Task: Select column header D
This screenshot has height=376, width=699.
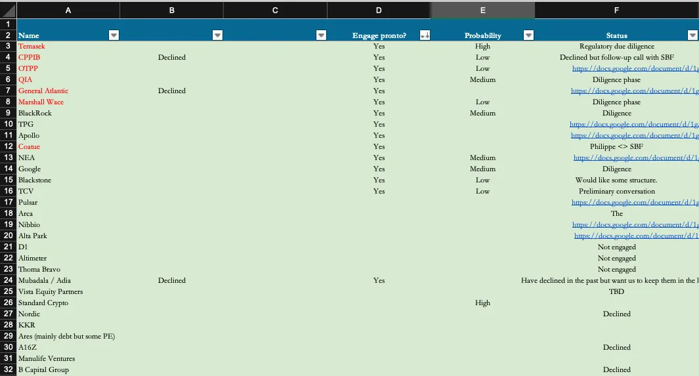Action: coord(379,10)
